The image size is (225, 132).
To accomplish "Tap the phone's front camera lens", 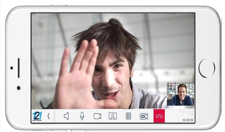I will tap(18, 88).
